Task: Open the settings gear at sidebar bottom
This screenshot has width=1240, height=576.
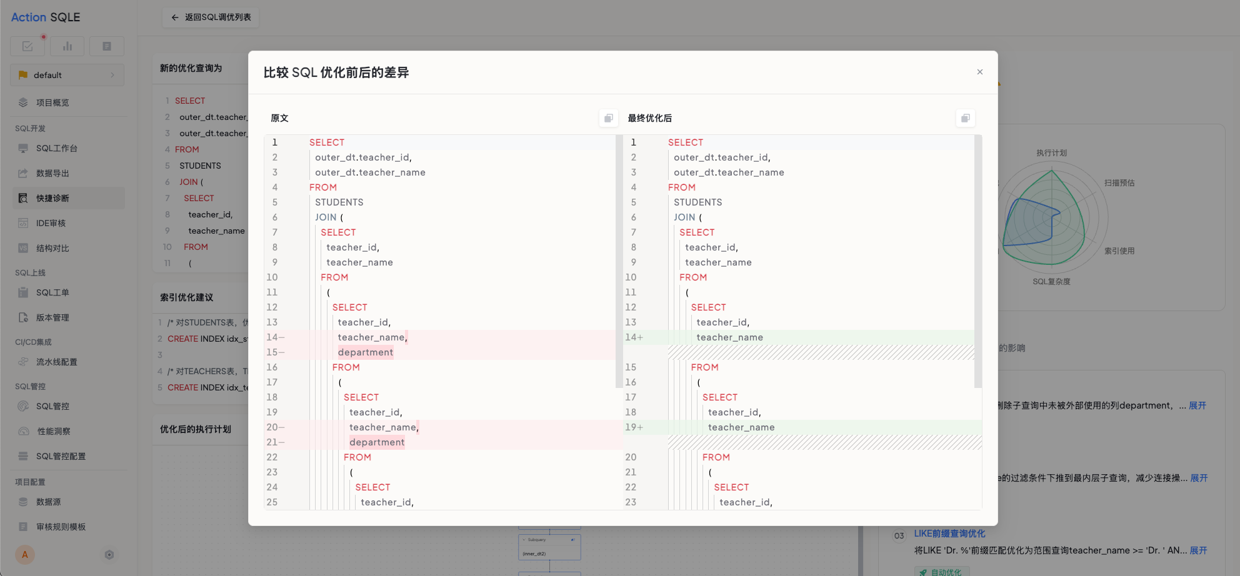Action: pos(109,555)
